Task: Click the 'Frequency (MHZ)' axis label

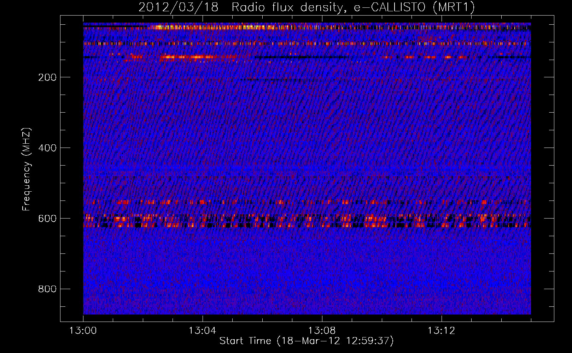Action: click(x=27, y=169)
